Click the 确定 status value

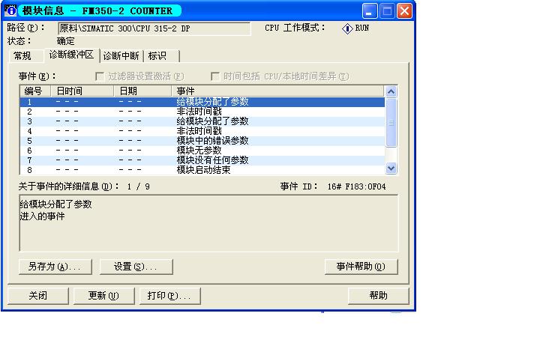pyautogui.click(x=65, y=41)
